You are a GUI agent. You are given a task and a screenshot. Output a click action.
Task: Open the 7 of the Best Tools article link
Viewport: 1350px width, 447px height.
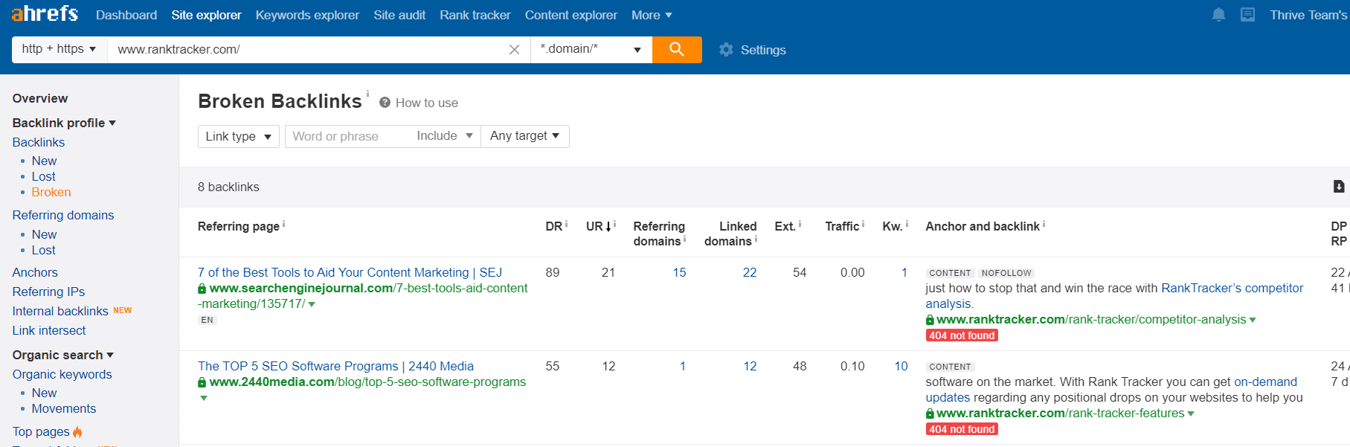[x=350, y=272]
